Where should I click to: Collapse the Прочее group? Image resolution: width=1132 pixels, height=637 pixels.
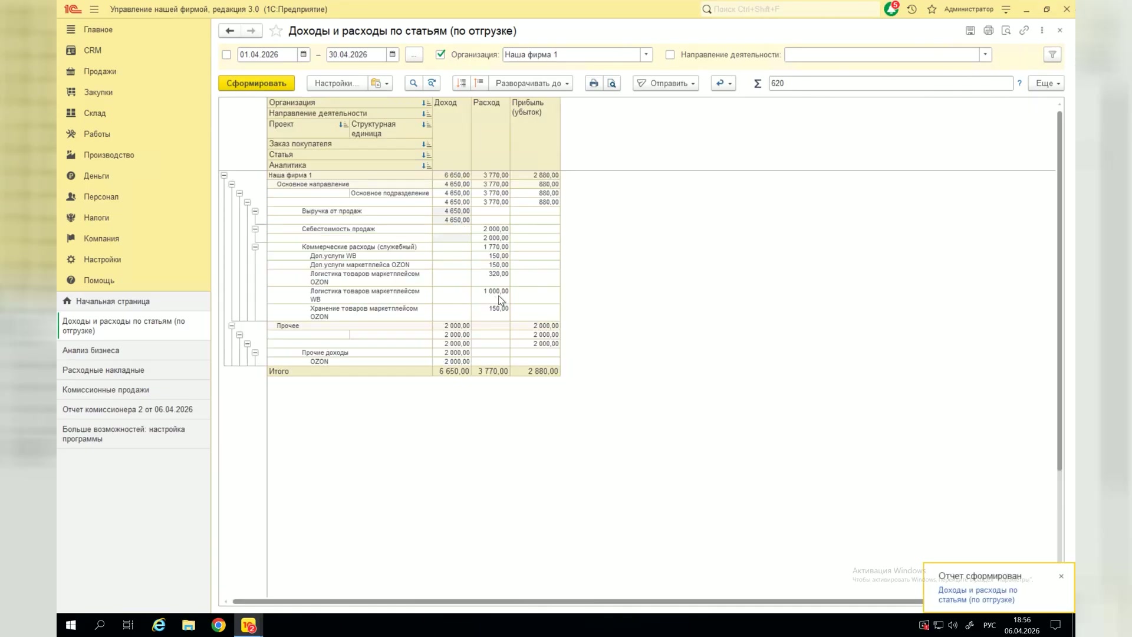[232, 326]
